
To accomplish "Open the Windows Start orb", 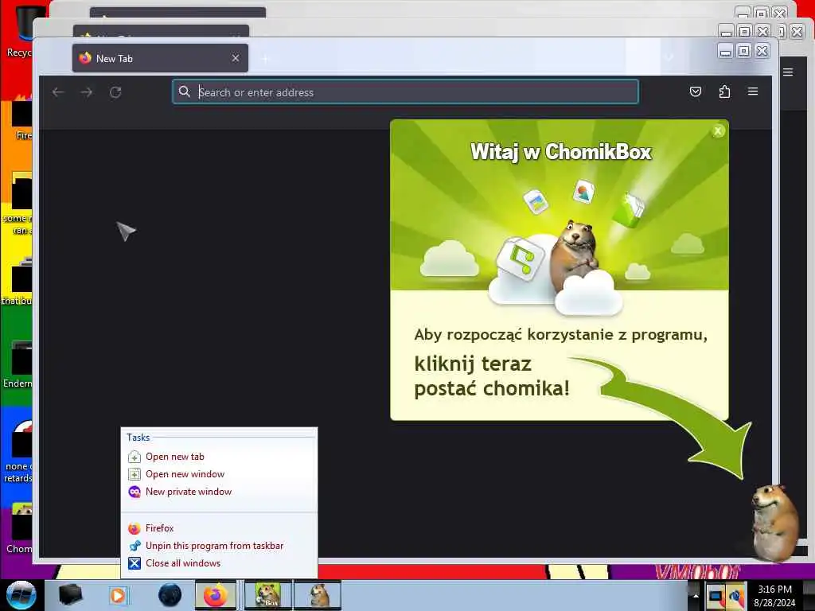I will click(21, 595).
